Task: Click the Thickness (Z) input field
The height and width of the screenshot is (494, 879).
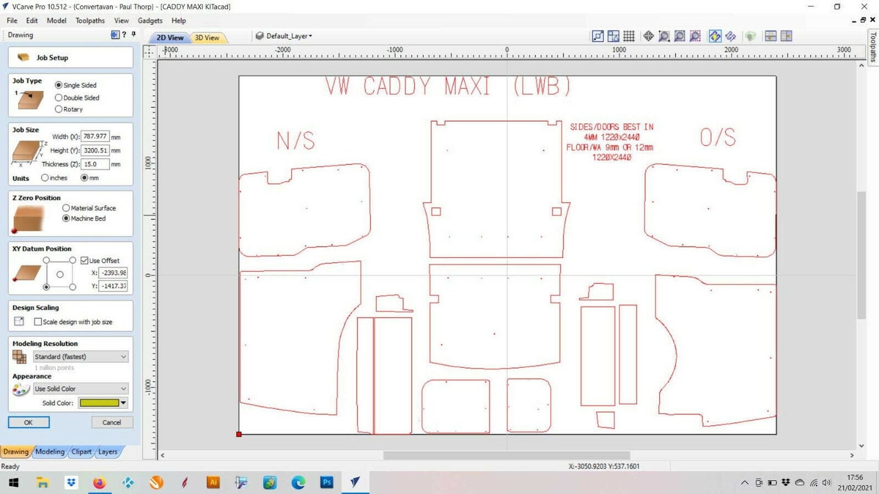Action: [95, 164]
